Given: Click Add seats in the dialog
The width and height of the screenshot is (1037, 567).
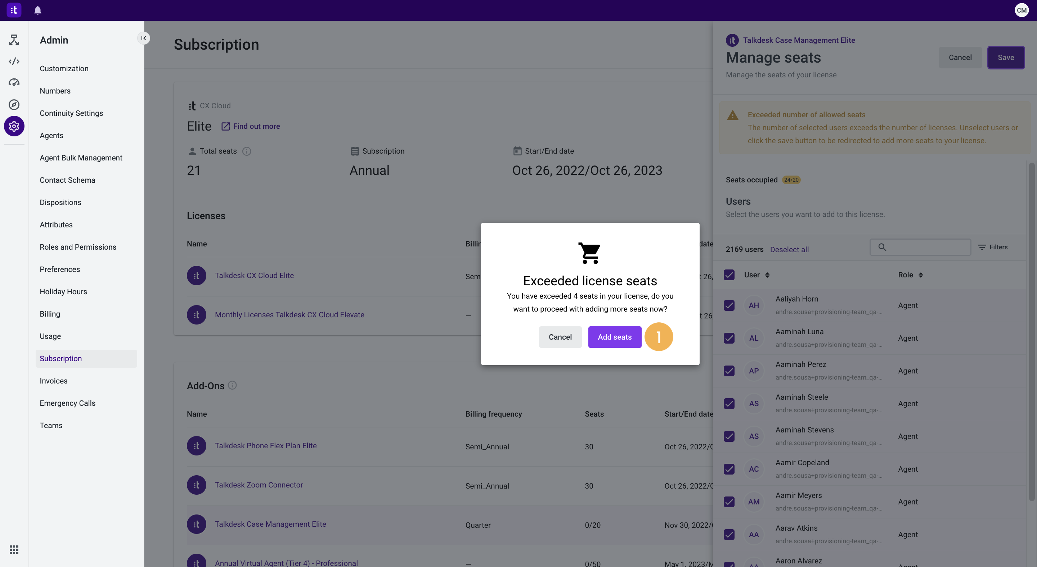Looking at the screenshot, I should coord(614,337).
